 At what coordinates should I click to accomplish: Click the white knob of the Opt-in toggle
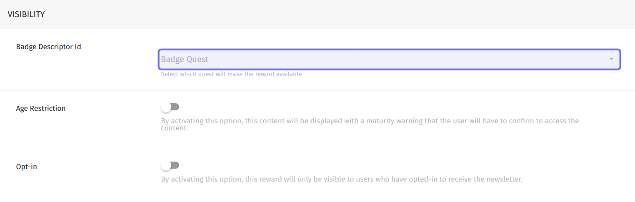tap(166, 166)
